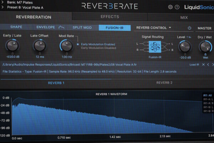Click the Late Offset knob

click(x=40, y=46)
